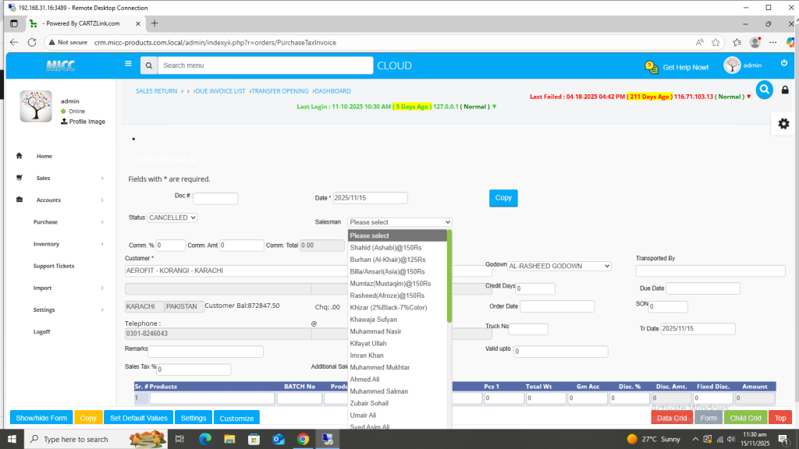The image size is (799, 449).
Task: Refresh the browser page
Action: (32, 42)
